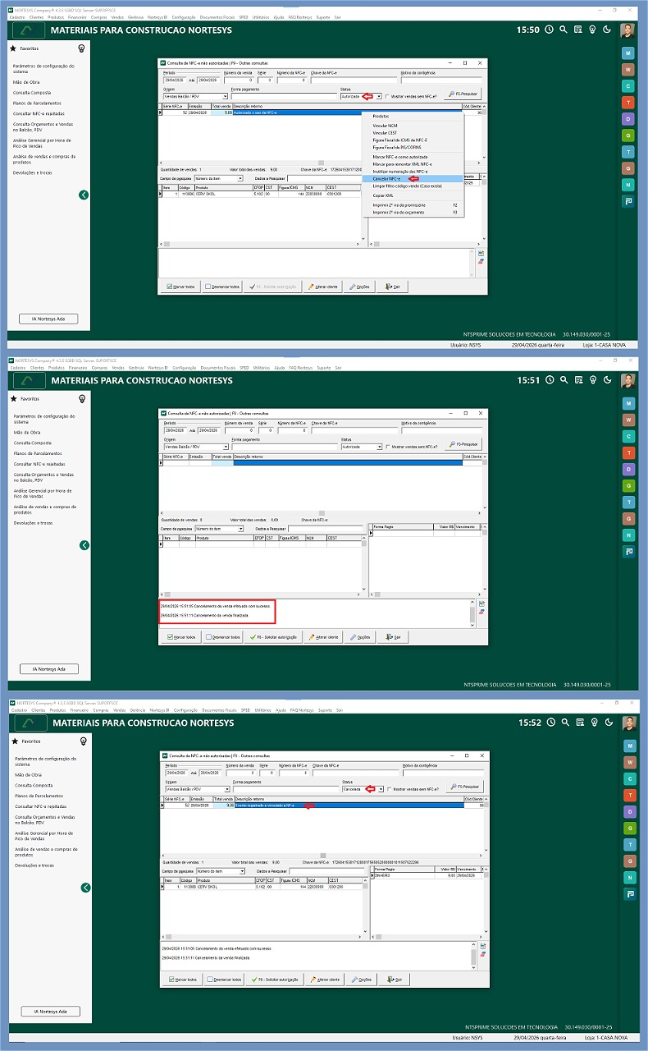Open the search magnifier in the 15:50 header
The image size is (648, 1051).
pos(564,30)
